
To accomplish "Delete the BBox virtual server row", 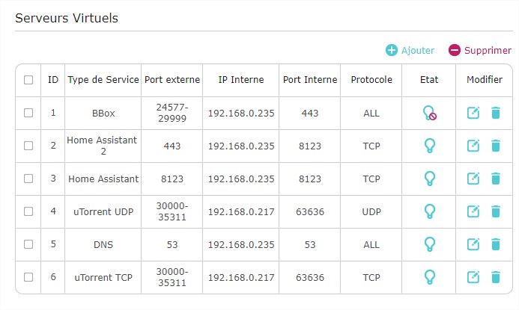I will point(496,113).
